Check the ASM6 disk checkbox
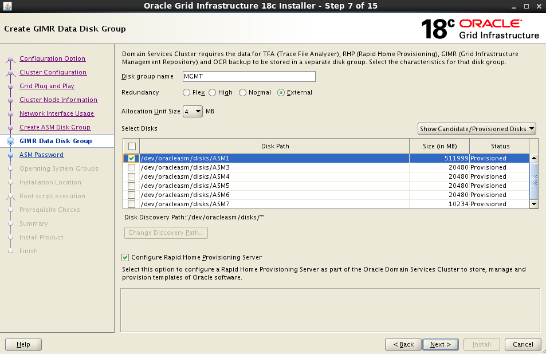 click(x=131, y=195)
